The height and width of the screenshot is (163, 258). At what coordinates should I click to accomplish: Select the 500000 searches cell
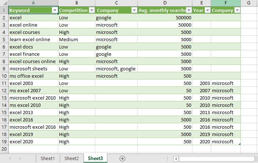tap(165, 18)
